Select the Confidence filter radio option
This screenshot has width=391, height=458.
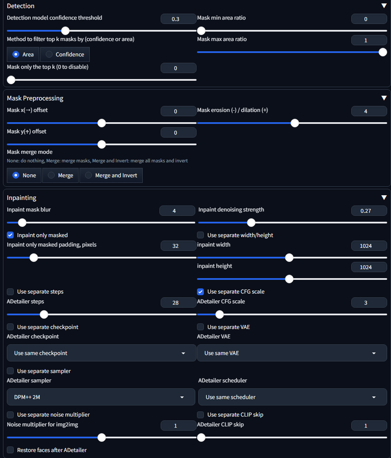click(x=65, y=54)
